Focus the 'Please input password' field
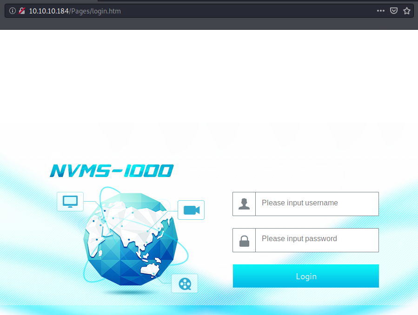 (317, 240)
